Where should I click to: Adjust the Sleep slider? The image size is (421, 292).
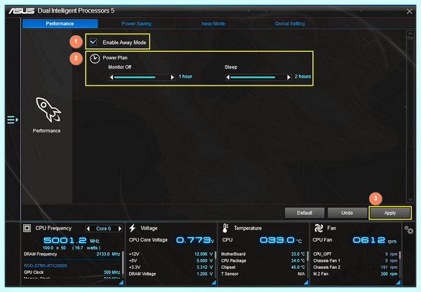[x=258, y=78]
